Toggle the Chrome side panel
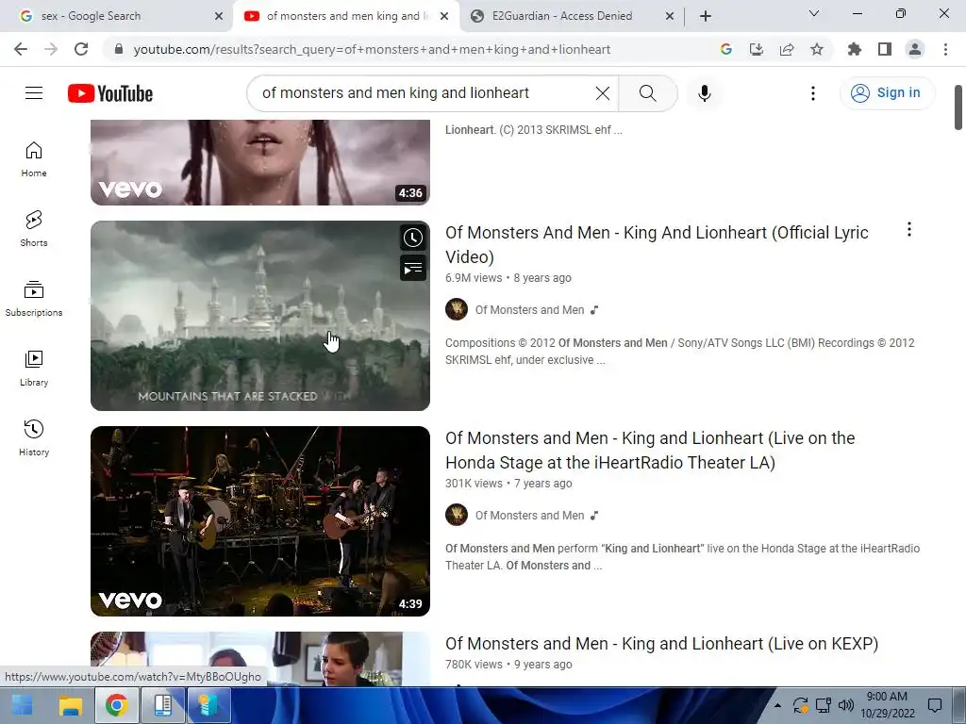Viewport: 966px width, 724px height. (x=885, y=49)
